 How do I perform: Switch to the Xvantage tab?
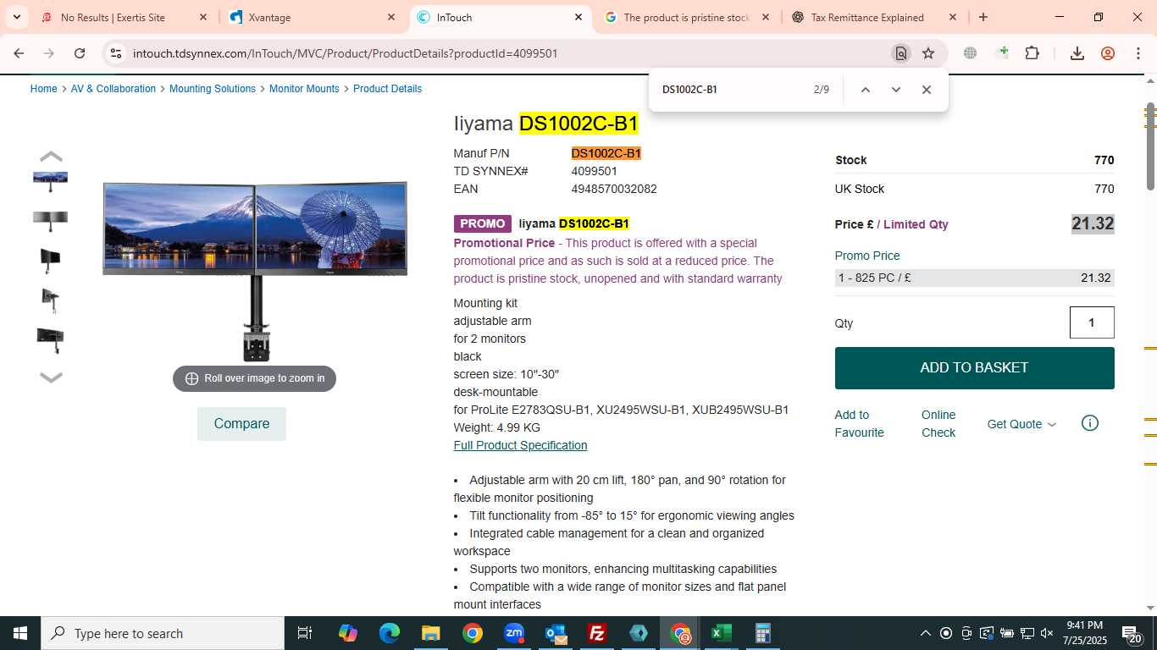(312, 17)
